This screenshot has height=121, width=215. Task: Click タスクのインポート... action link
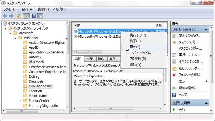(x=190, y=48)
